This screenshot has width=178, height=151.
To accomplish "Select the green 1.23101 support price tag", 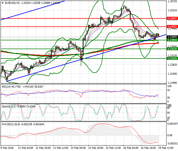I will point(172,58).
